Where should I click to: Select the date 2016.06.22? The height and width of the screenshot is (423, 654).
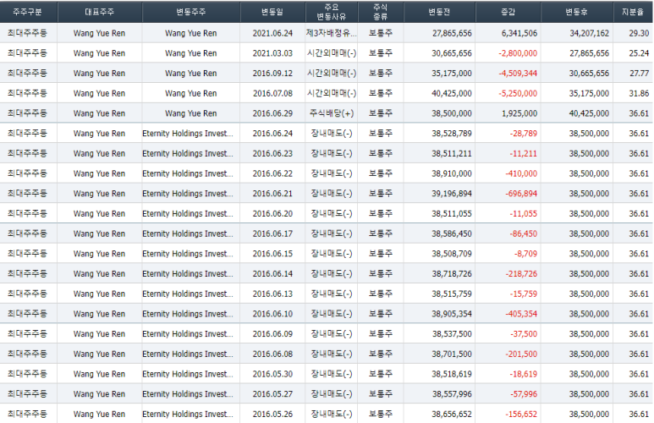click(x=272, y=173)
